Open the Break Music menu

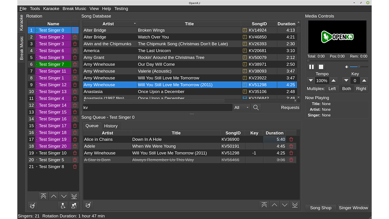click(x=74, y=9)
